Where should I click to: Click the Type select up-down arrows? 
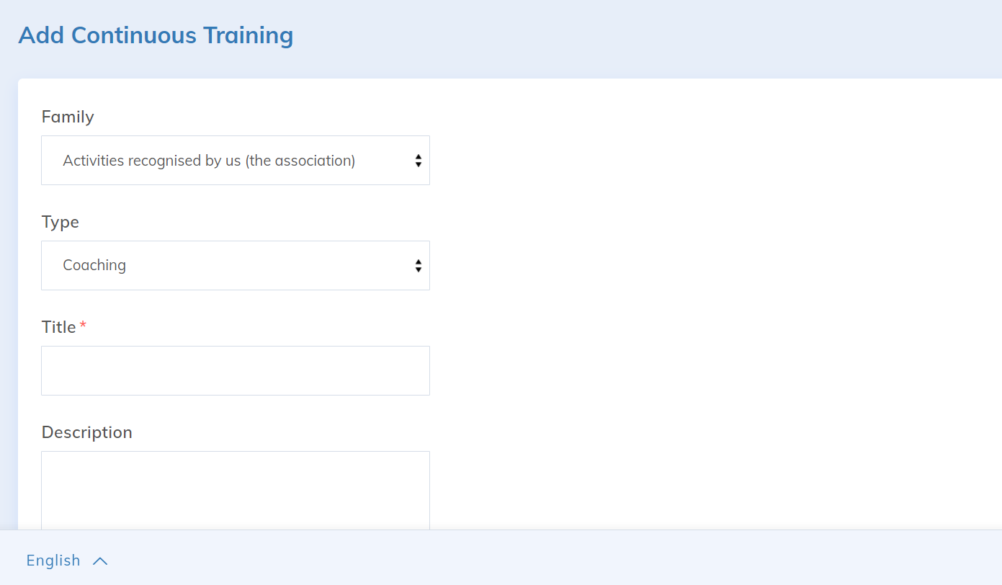coord(418,266)
